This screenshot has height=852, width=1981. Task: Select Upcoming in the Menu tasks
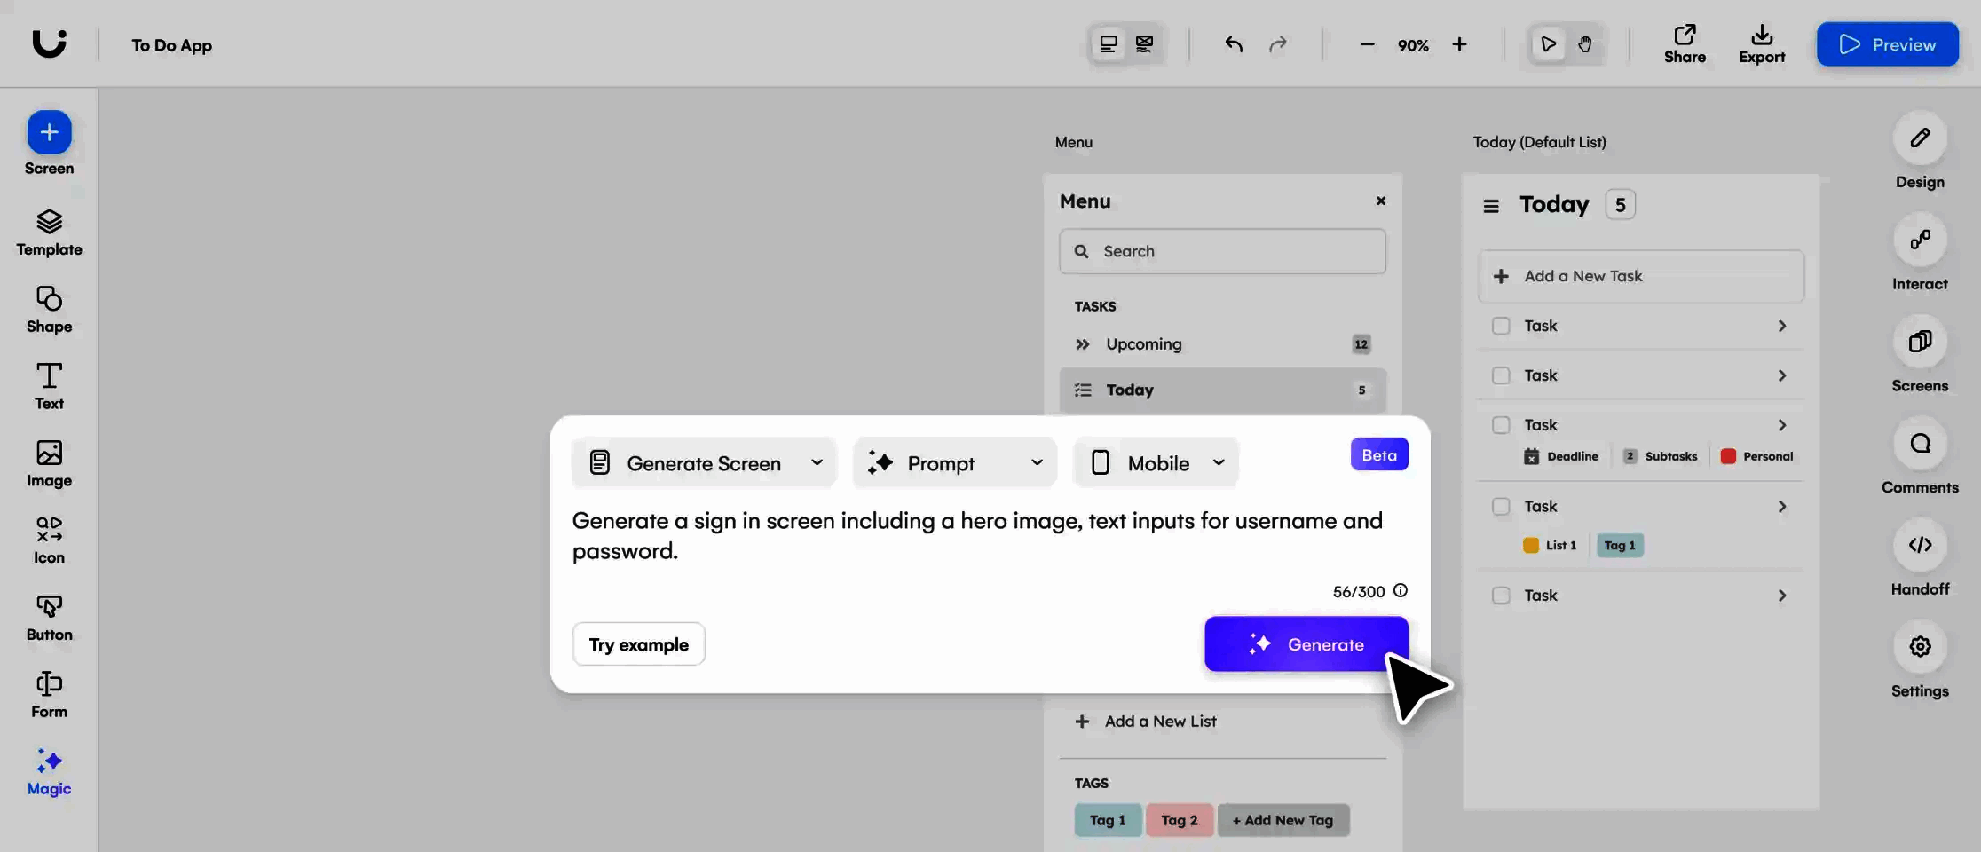click(x=1223, y=344)
